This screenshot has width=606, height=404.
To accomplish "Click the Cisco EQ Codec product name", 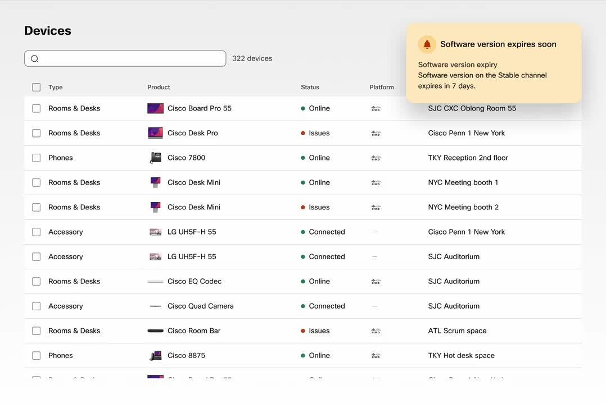I will (195, 281).
